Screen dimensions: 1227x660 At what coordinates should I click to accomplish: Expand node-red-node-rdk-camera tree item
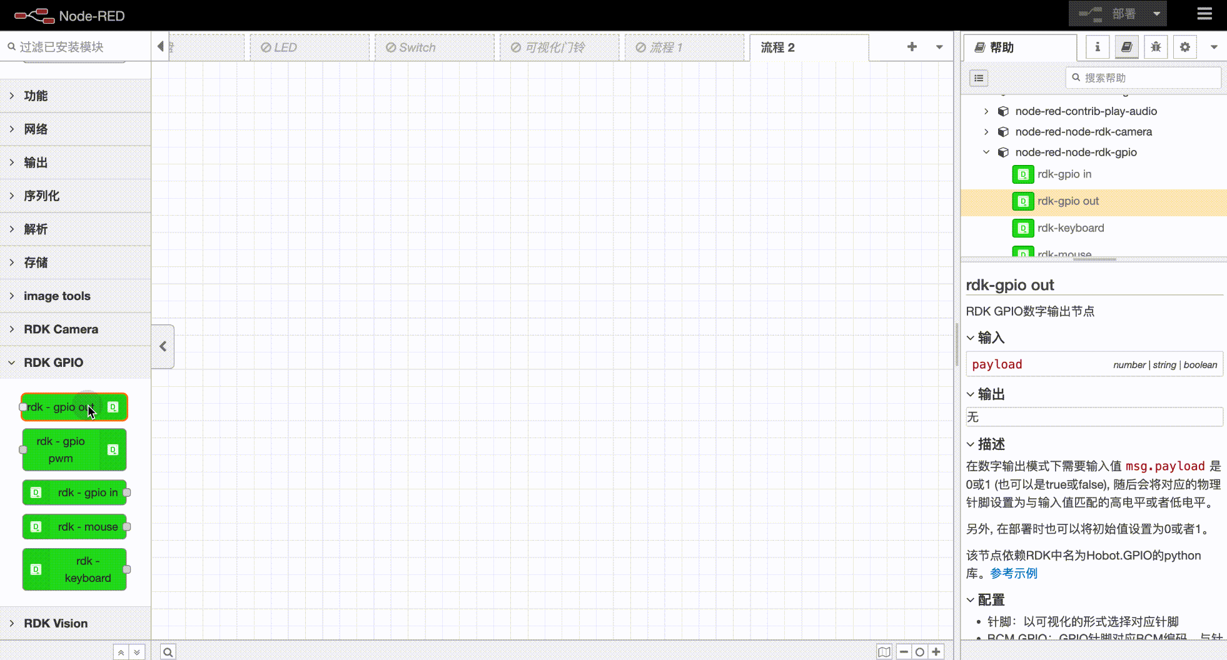click(986, 132)
